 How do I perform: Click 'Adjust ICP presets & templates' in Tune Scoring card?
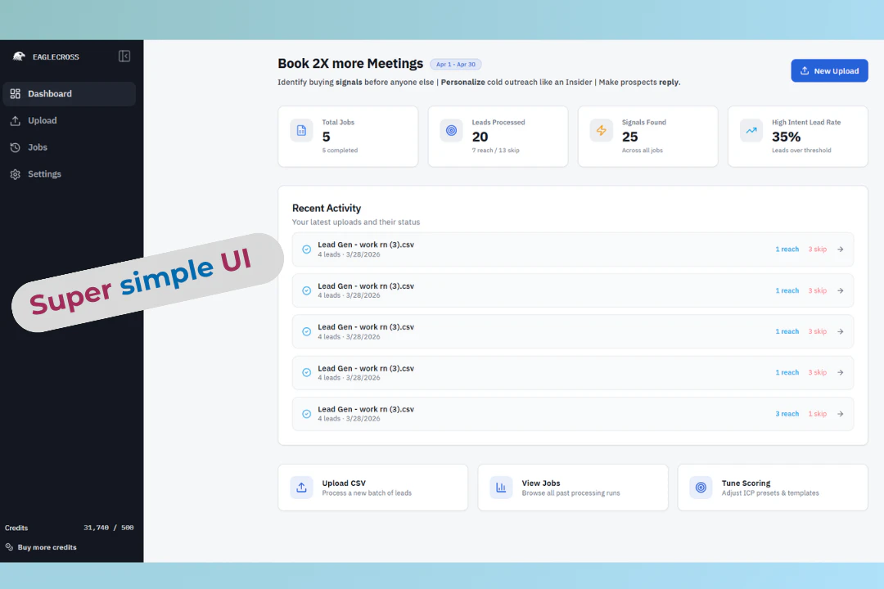pos(770,493)
